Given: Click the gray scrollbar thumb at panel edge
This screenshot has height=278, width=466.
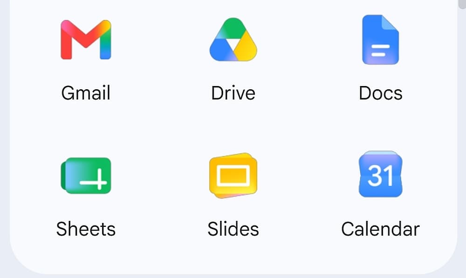Looking at the screenshot, I should [x=462, y=4].
